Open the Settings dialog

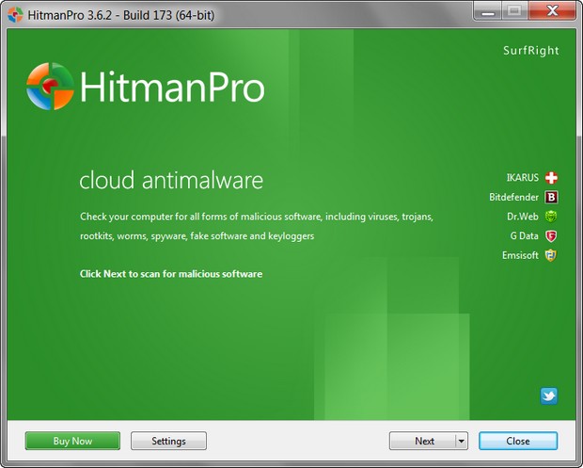pyautogui.click(x=168, y=441)
